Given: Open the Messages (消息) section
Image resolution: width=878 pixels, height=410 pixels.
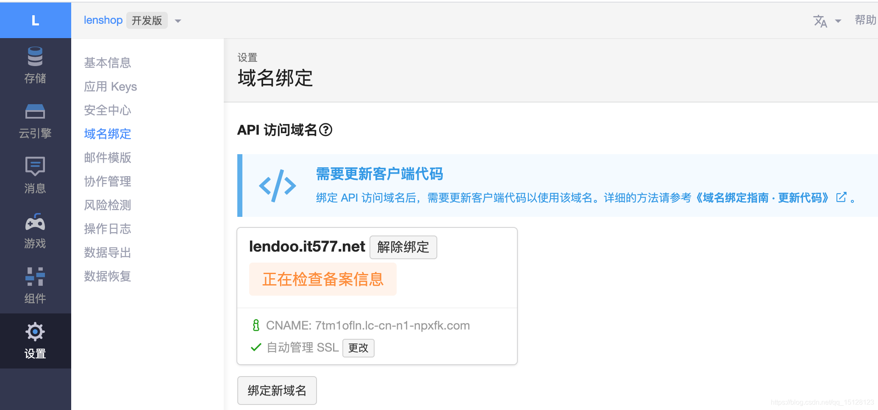Looking at the screenshot, I should point(35,176).
